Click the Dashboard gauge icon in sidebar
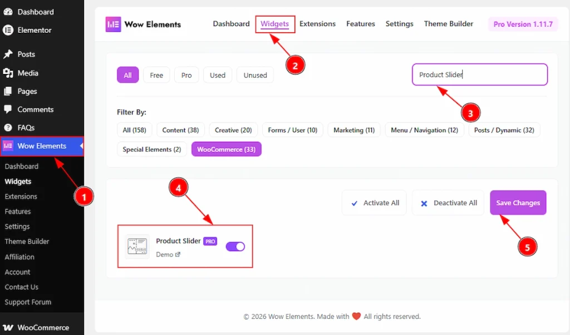Image resolution: width=570 pixels, height=335 pixels. (x=8, y=12)
